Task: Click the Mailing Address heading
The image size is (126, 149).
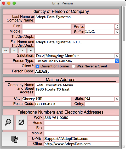Action: click(61, 80)
